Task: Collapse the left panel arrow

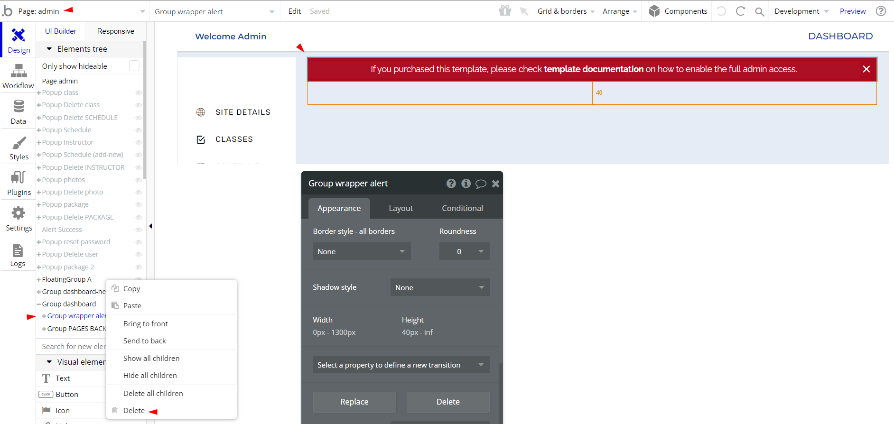Action: pos(150,226)
